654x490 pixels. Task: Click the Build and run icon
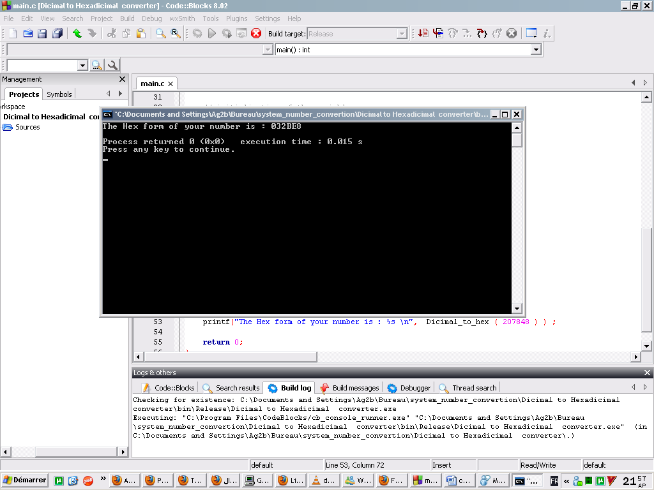(x=227, y=33)
